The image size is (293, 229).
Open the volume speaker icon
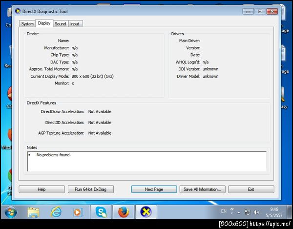point(256,212)
